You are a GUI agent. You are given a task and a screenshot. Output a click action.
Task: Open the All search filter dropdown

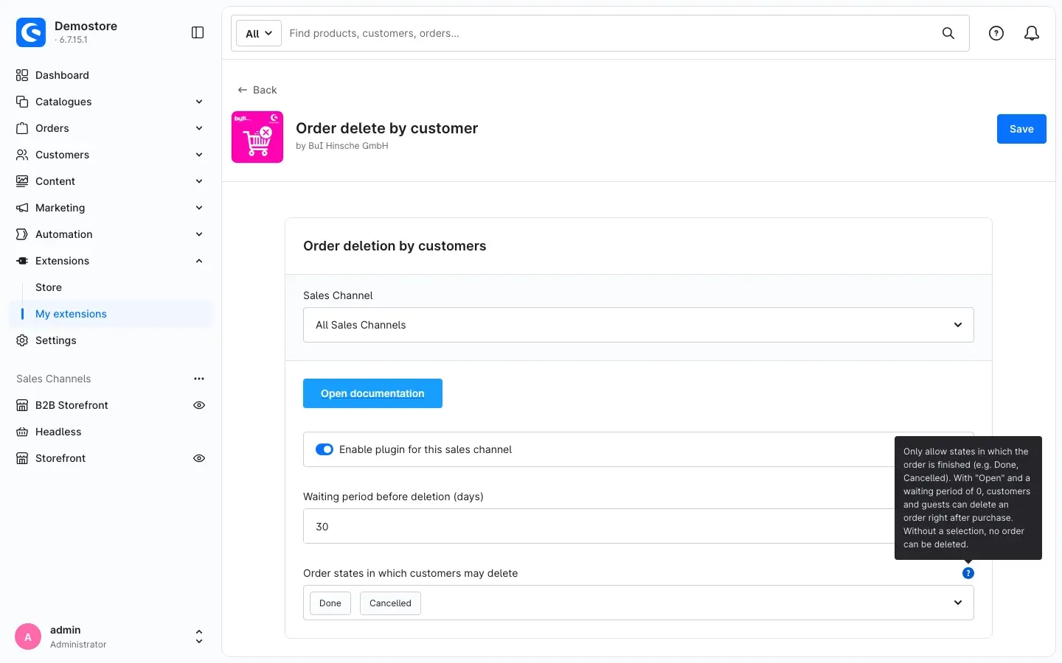click(259, 33)
